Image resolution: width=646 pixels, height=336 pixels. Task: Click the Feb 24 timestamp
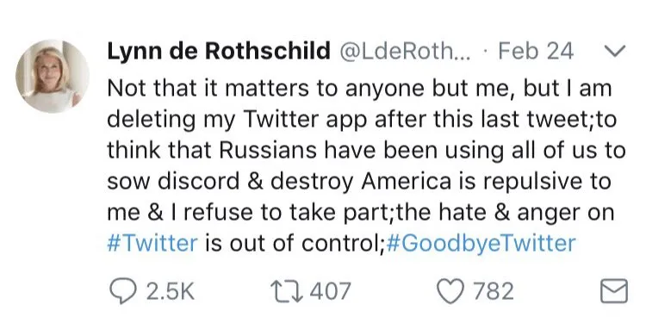(536, 51)
